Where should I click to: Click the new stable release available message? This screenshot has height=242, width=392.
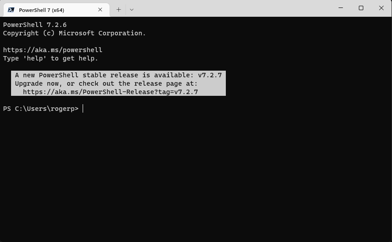118,75
